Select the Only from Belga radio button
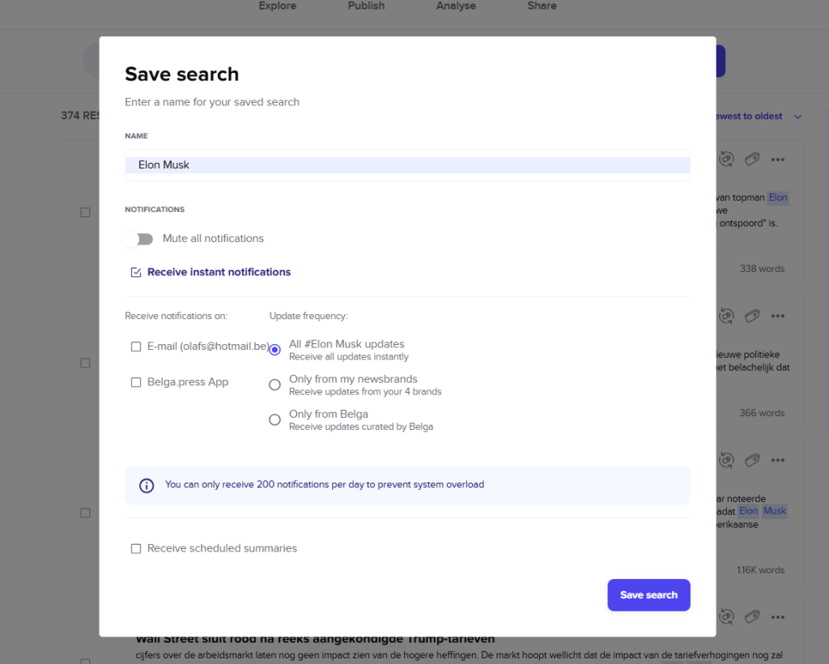This screenshot has width=829, height=664. click(275, 419)
